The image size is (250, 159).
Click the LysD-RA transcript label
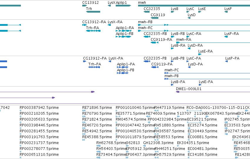coord(195,45)
